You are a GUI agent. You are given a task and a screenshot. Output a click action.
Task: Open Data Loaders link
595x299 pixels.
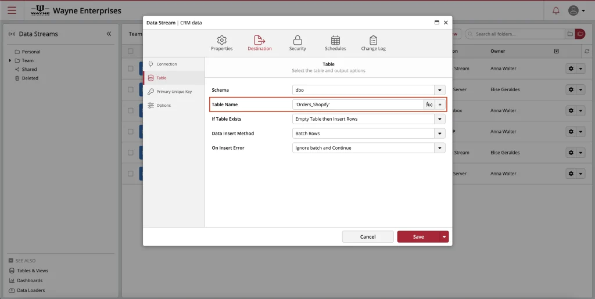(x=27, y=290)
